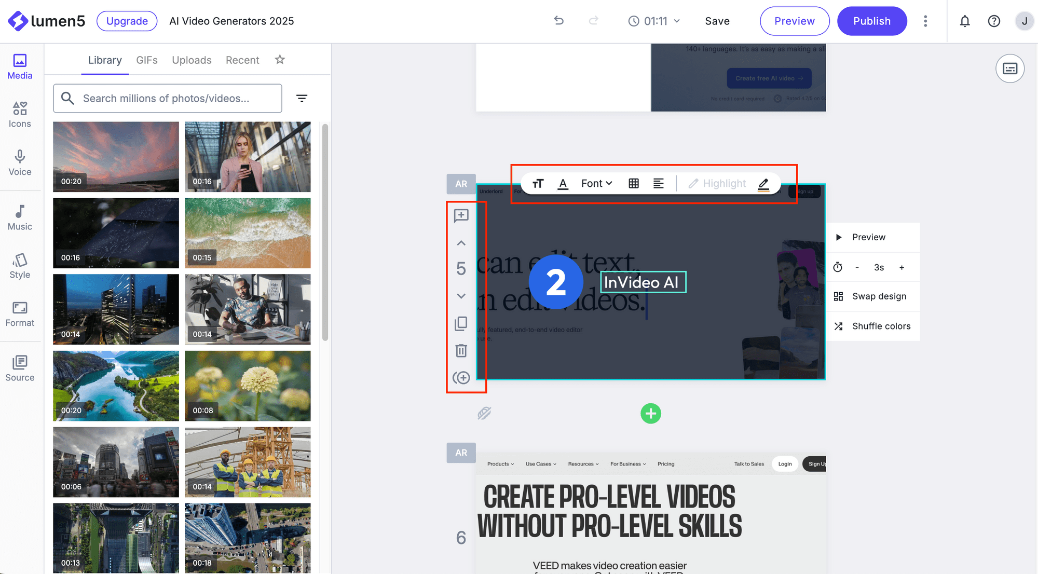Open the help question mark menu
The width and height of the screenshot is (1038, 574).
pos(994,21)
